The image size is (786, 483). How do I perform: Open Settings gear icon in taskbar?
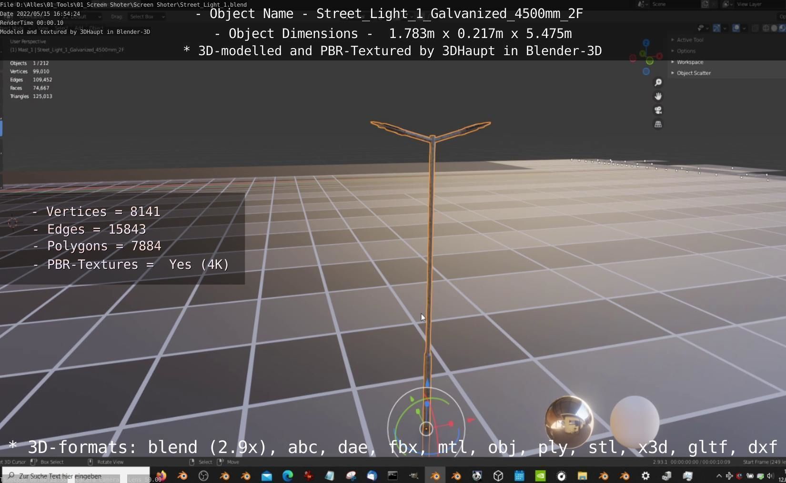click(x=645, y=475)
